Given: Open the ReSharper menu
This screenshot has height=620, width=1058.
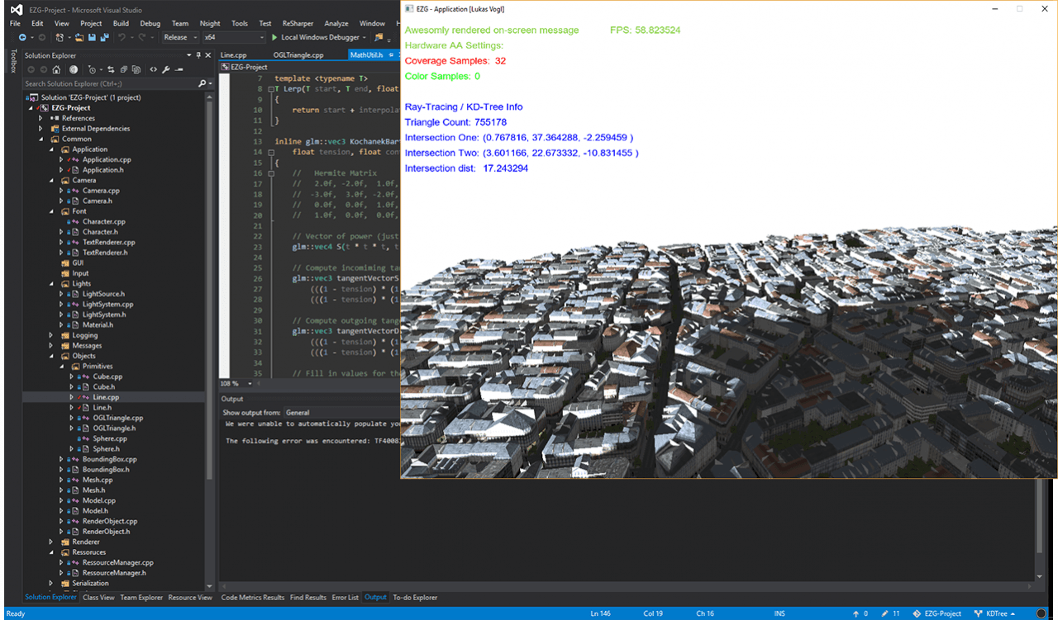Looking at the screenshot, I should (298, 23).
